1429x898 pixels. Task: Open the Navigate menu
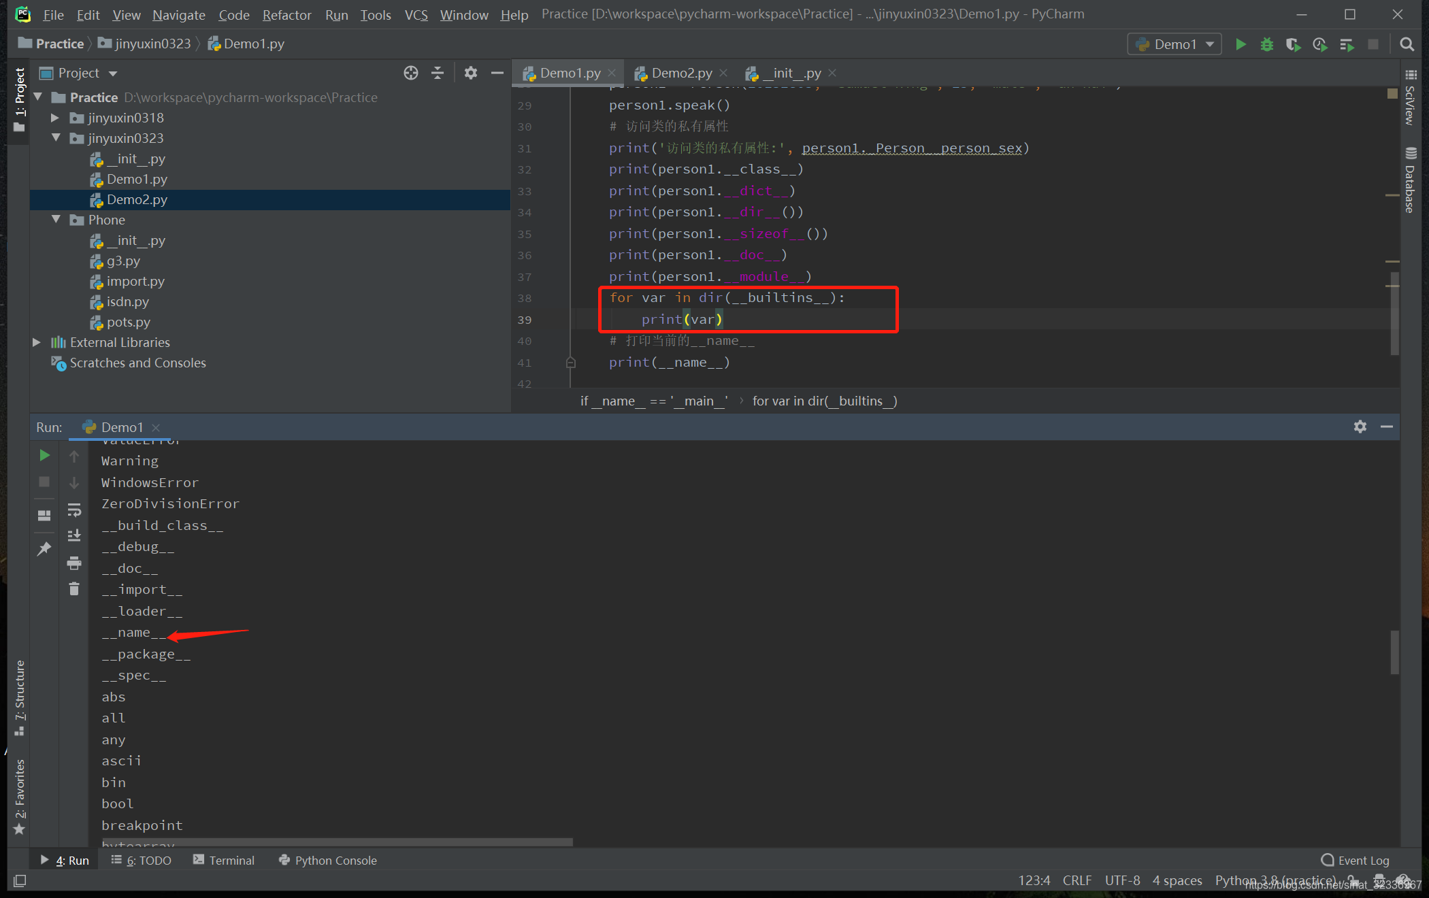[179, 15]
